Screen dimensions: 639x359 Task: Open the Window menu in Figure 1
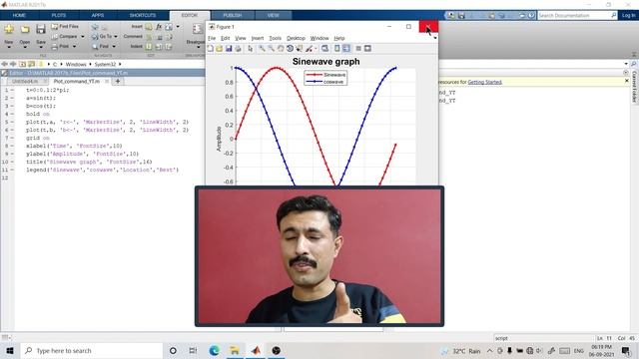319,38
